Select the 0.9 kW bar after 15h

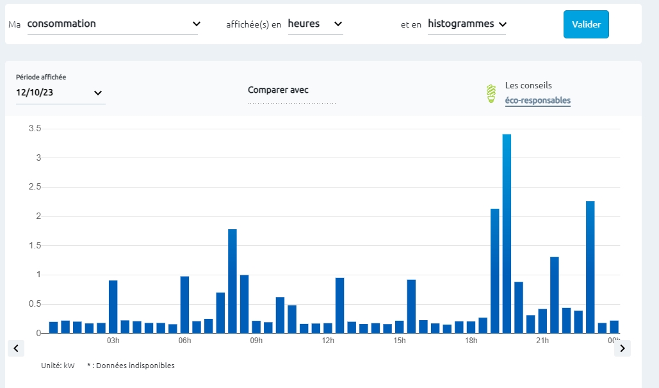click(411, 306)
